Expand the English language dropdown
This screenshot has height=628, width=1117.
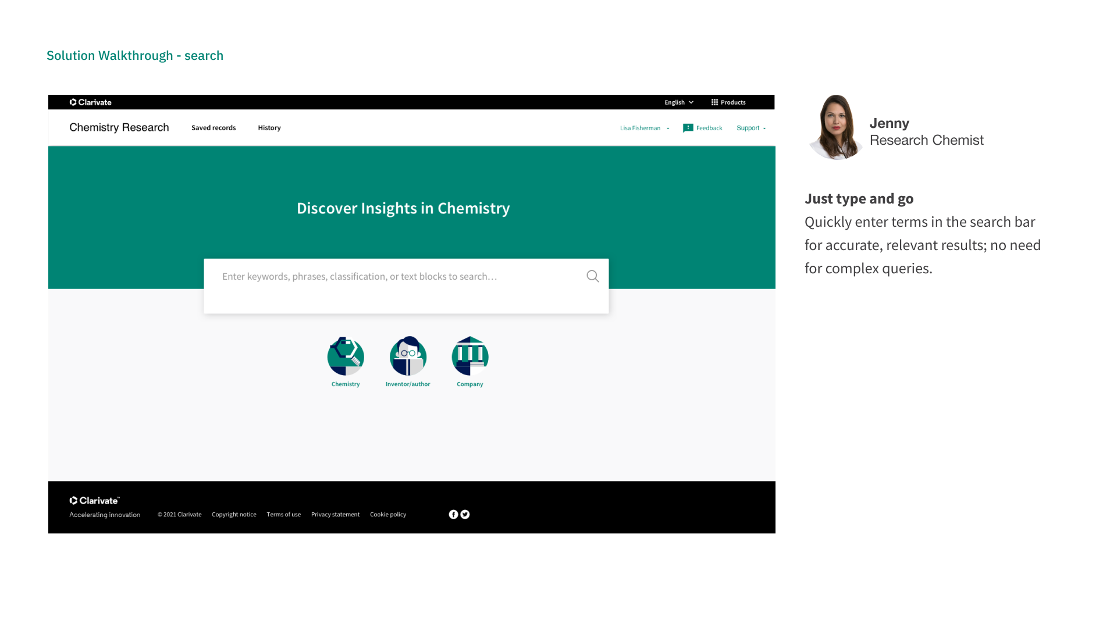click(679, 102)
